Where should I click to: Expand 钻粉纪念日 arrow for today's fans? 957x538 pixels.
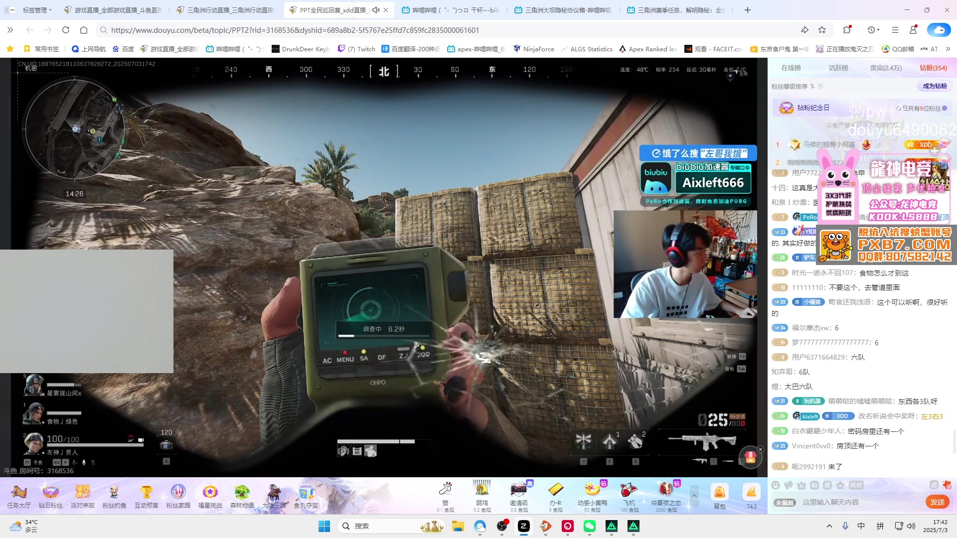[x=945, y=108]
